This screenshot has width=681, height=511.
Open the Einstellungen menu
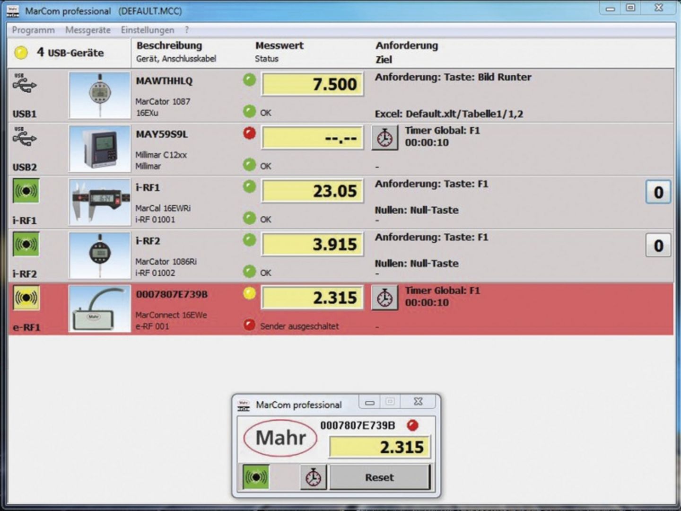pos(148,30)
